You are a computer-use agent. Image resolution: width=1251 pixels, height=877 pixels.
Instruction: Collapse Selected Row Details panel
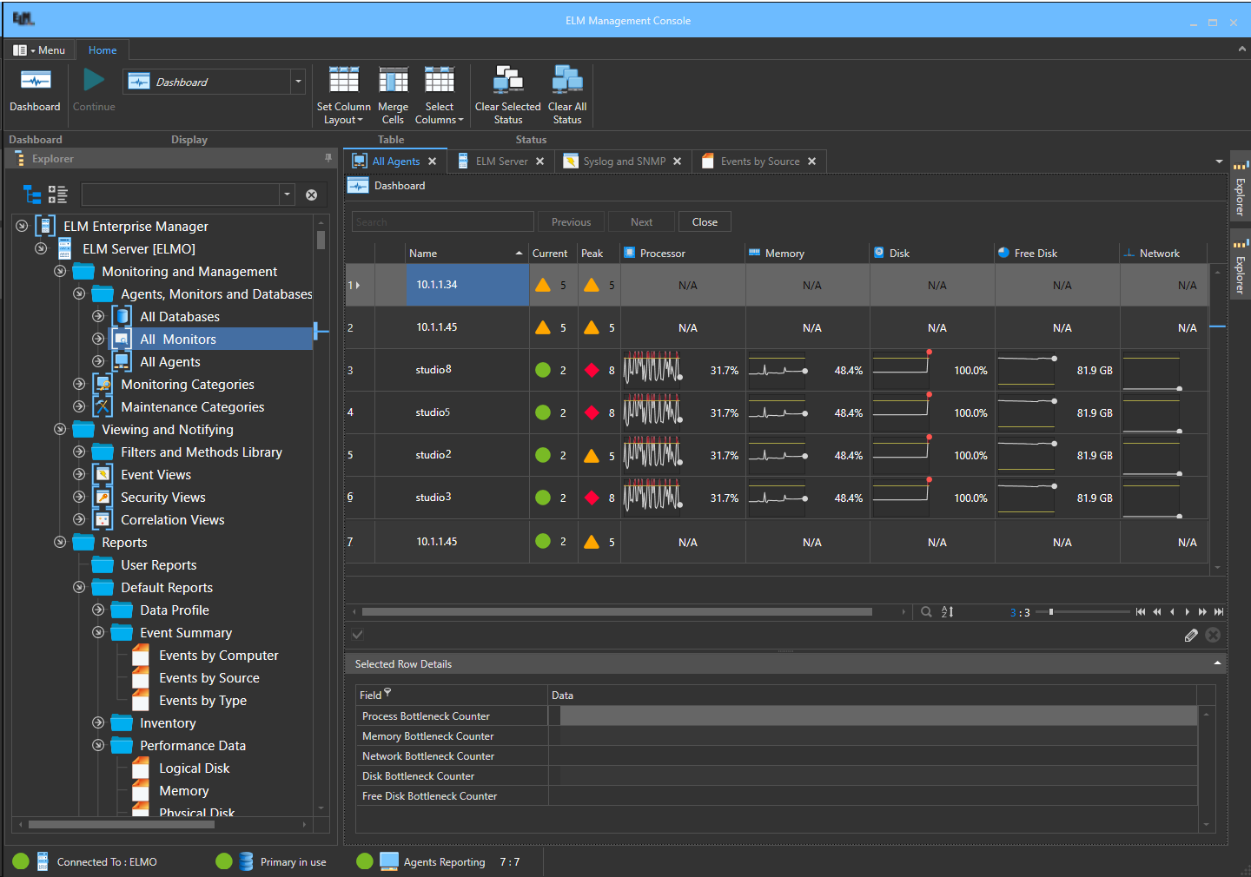point(1217,663)
